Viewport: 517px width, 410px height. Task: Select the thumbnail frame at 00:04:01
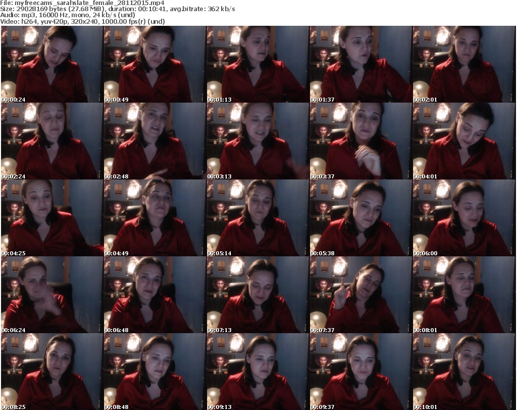(x=464, y=141)
